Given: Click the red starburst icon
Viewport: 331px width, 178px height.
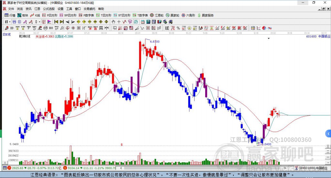Looking at the screenshot, I should pos(73,28).
